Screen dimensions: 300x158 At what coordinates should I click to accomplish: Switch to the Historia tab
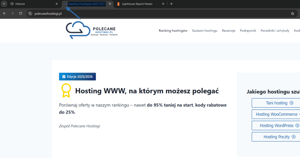[34, 4]
